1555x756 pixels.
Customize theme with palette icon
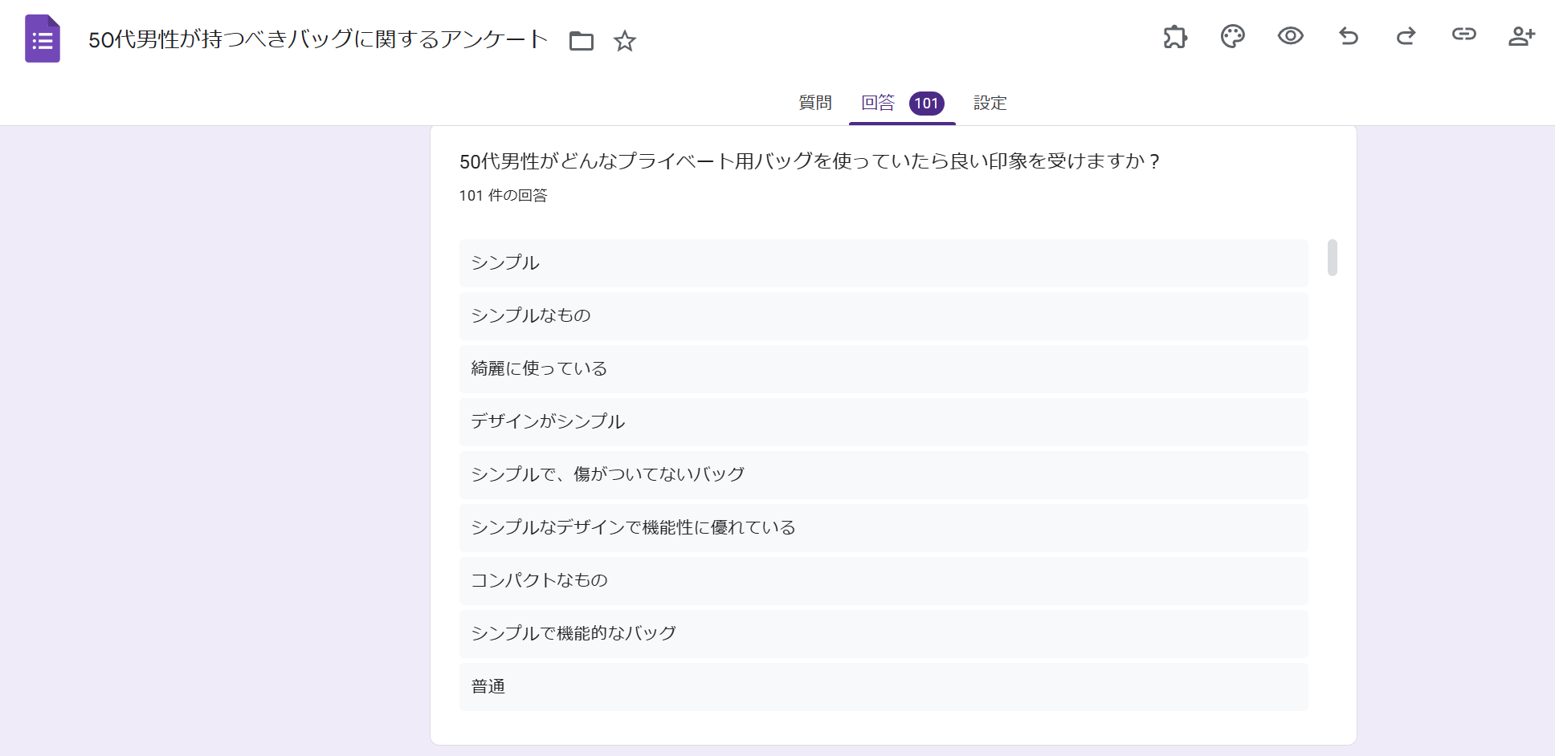tap(1233, 36)
